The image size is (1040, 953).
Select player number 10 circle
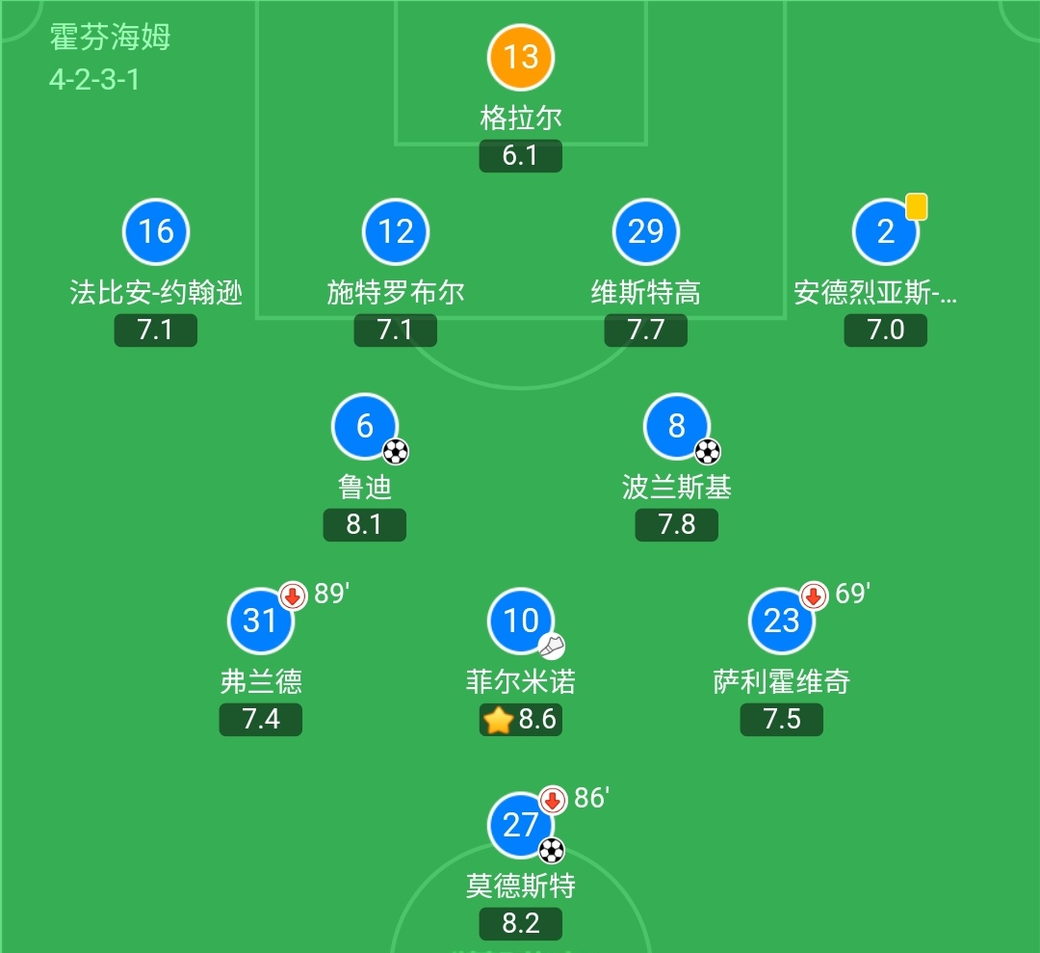[x=521, y=620]
